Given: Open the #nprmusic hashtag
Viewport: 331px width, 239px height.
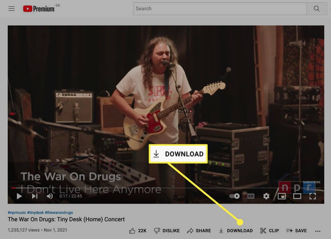Looking at the screenshot, I should (17, 212).
